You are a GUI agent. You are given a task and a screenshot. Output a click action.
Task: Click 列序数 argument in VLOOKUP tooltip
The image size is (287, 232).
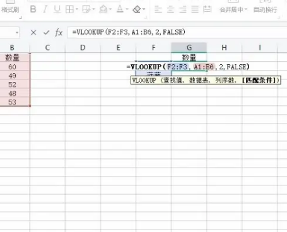coord(225,80)
